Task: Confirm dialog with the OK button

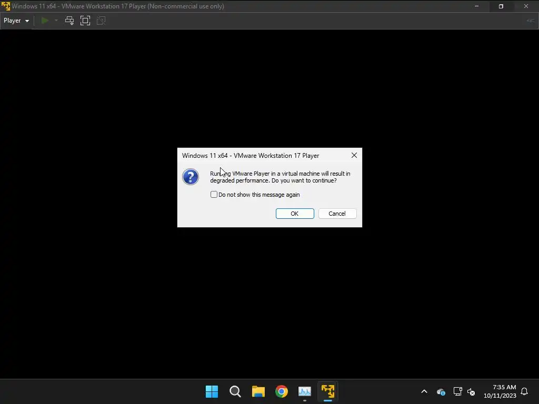Action: click(x=295, y=214)
